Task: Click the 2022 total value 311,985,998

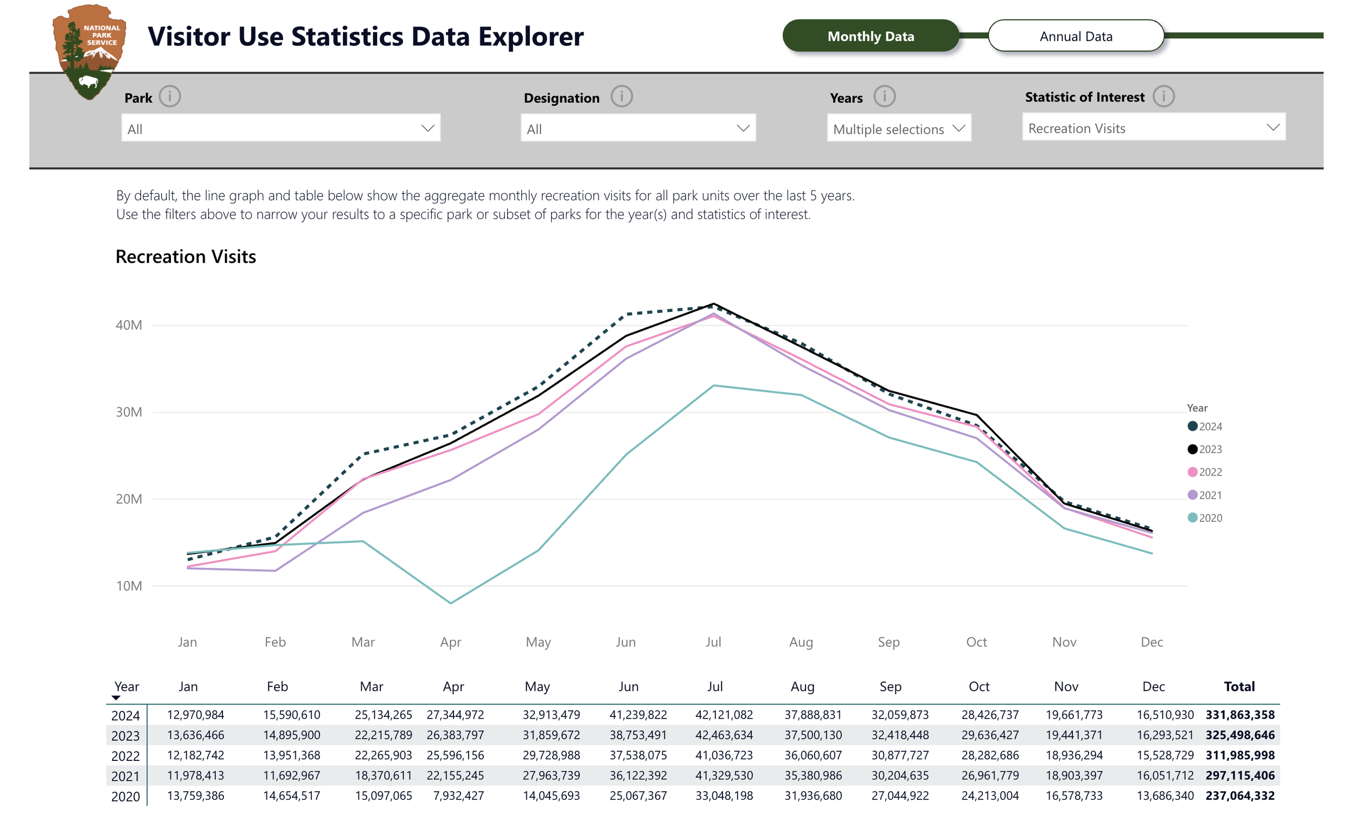Action: 1240,755
